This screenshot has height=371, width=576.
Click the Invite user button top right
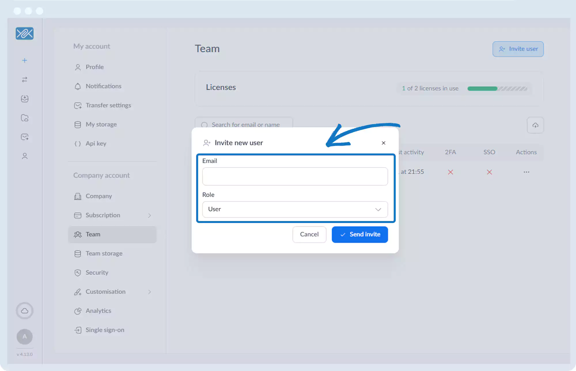[x=518, y=49]
